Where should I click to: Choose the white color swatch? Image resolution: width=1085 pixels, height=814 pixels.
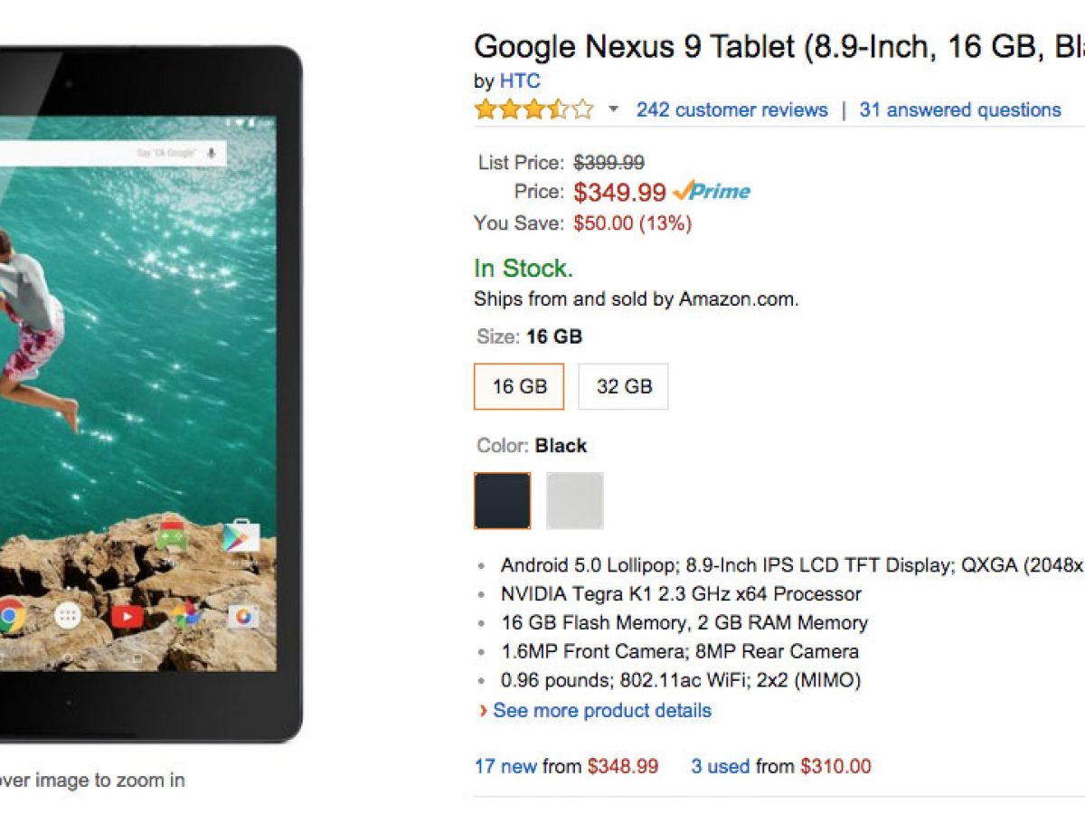(574, 500)
